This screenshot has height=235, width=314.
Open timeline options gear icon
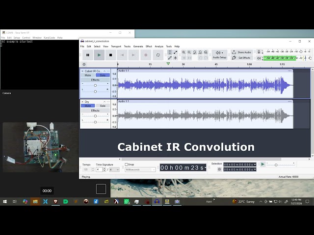click(84, 64)
